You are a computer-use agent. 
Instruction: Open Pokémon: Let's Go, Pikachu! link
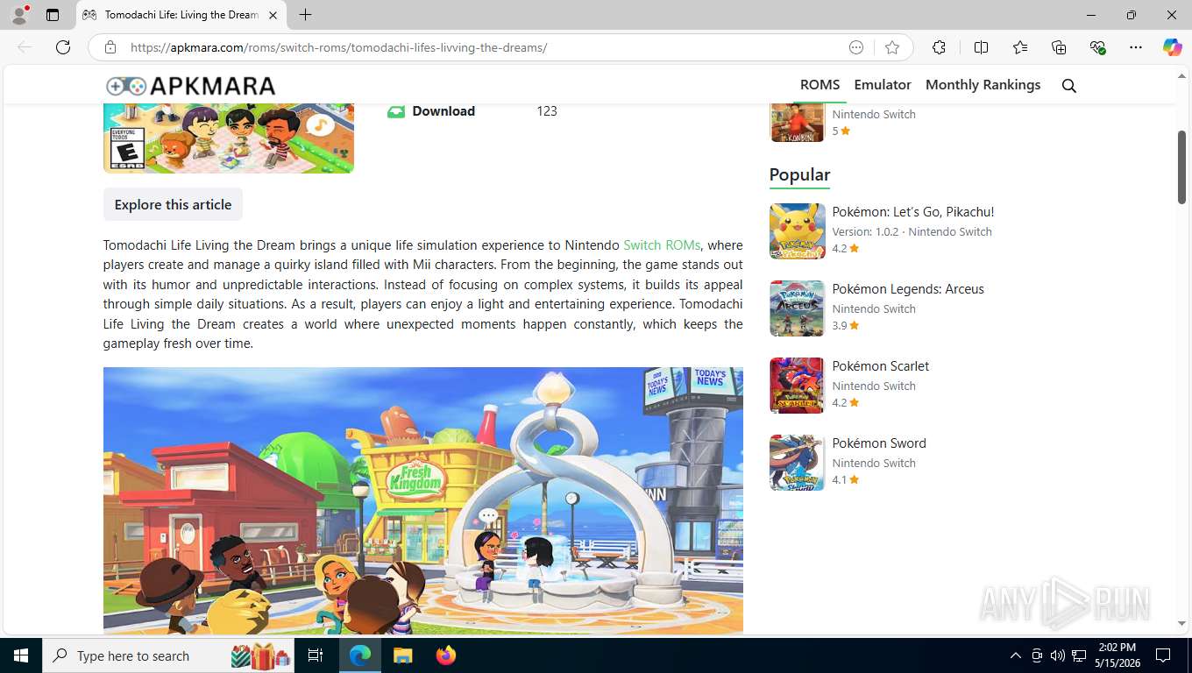click(x=912, y=212)
